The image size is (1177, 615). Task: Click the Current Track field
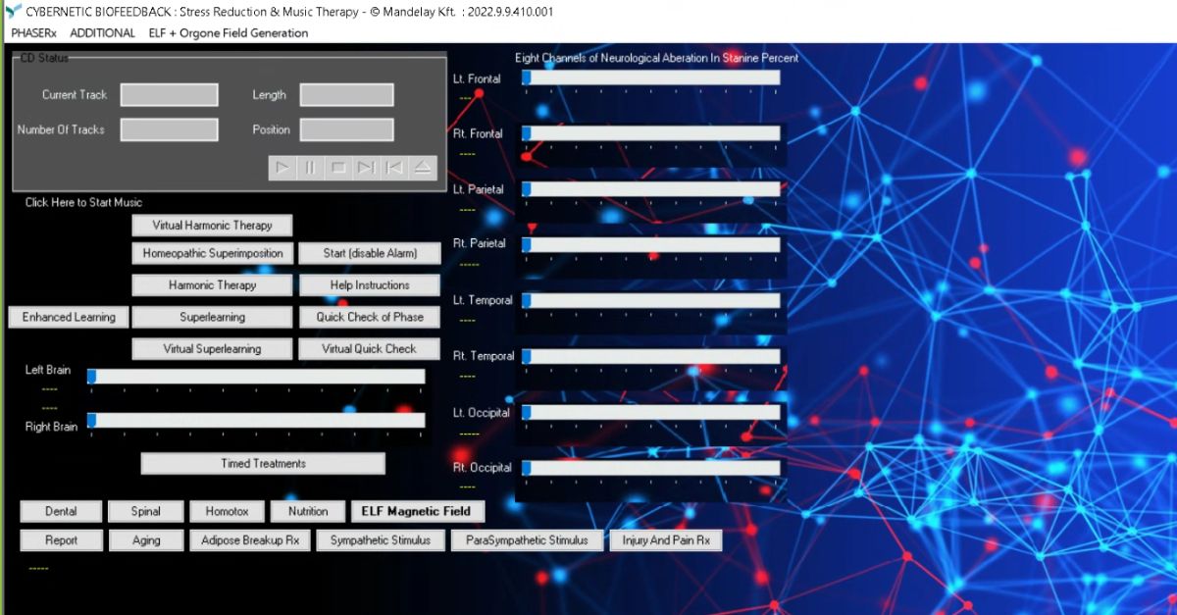click(169, 95)
